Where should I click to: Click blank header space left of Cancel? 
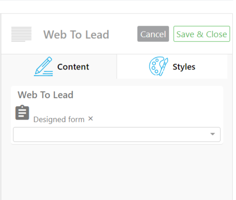pos(123,34)
